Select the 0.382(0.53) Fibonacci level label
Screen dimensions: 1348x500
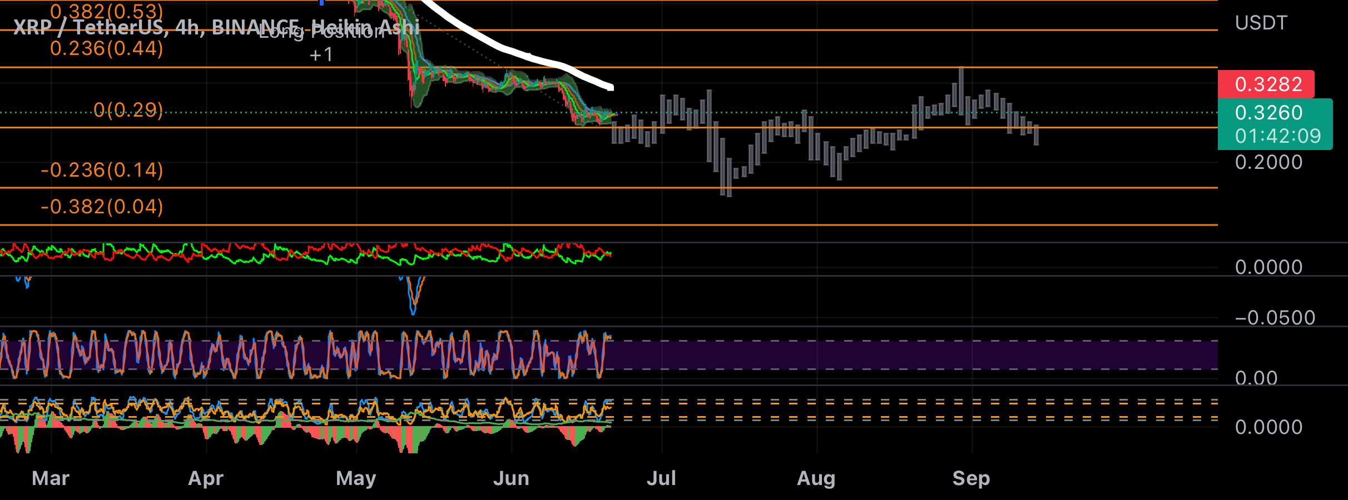pos(107,11)
